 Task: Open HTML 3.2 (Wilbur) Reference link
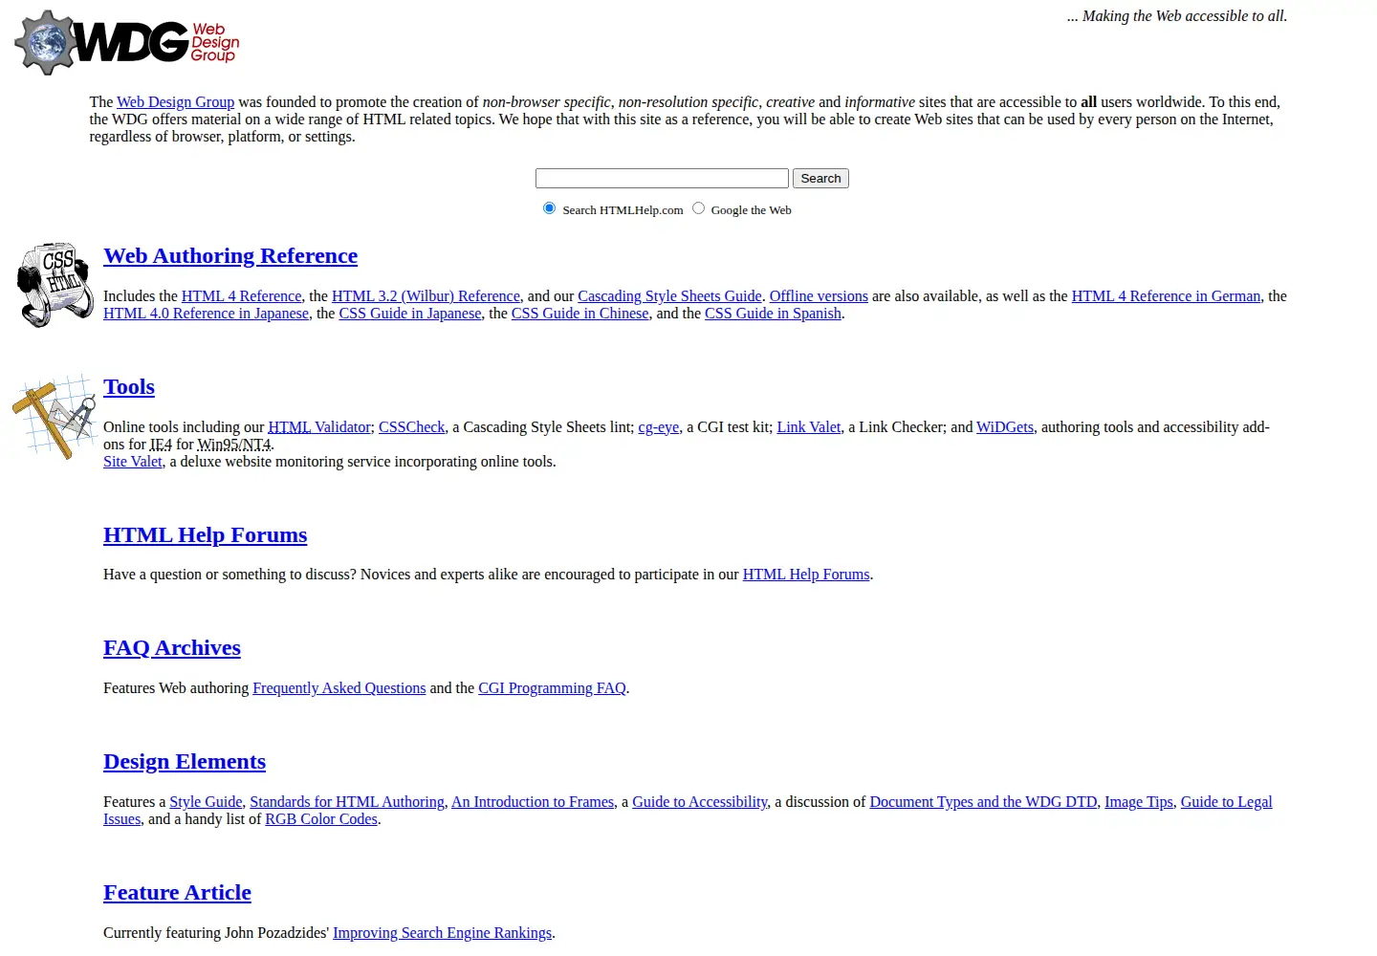(x=426, y=296)
